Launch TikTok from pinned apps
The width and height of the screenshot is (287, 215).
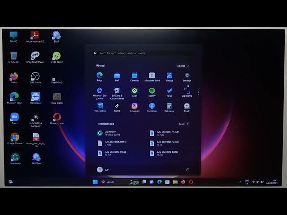(117, 107)
